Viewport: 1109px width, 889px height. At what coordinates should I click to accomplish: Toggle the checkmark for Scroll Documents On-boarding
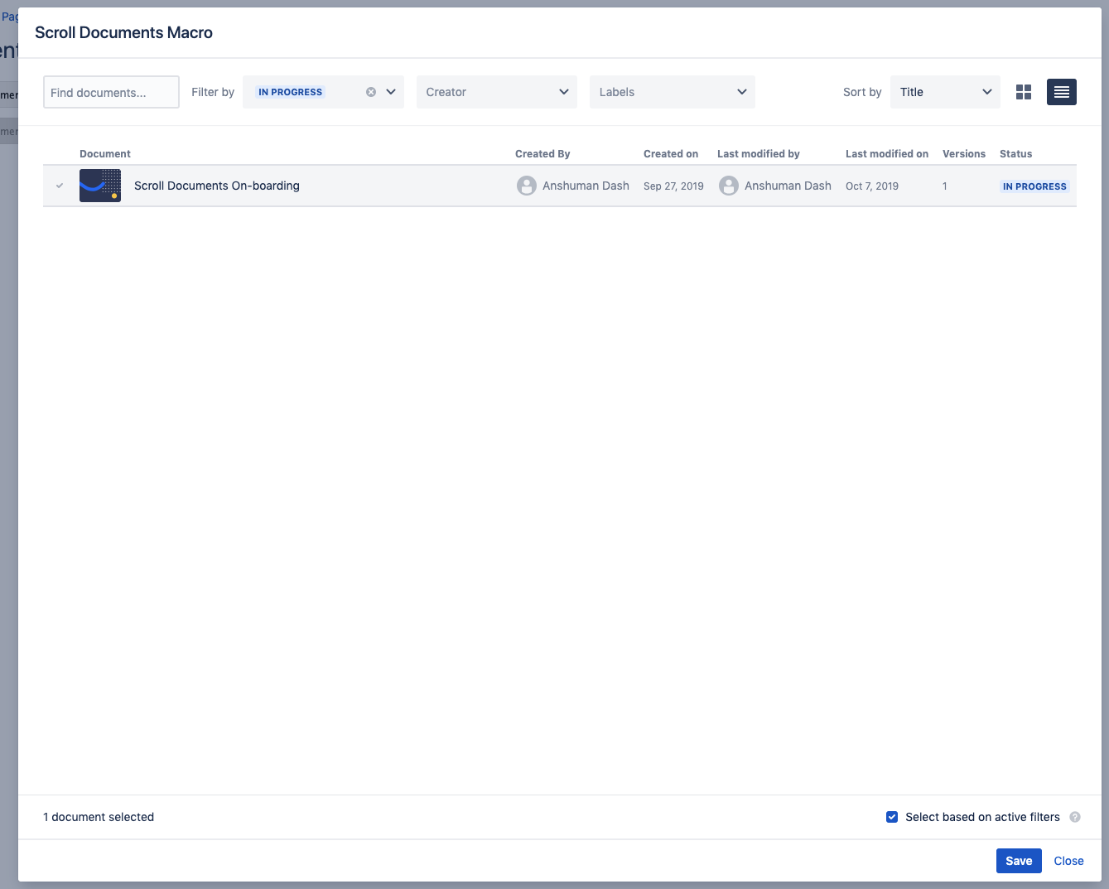coord(60,186)
